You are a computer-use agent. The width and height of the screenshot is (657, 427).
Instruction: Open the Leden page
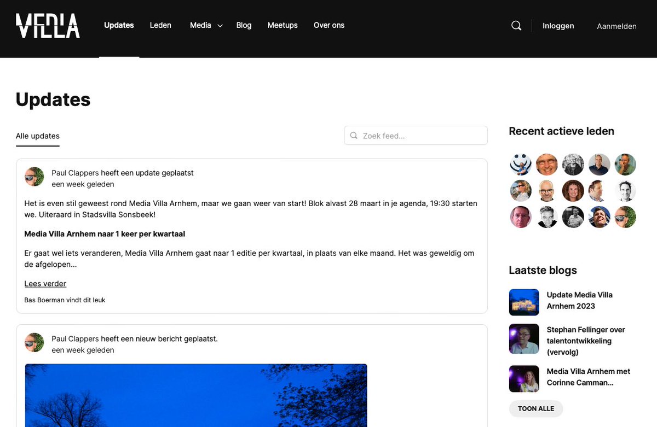[x=160, y=25]
